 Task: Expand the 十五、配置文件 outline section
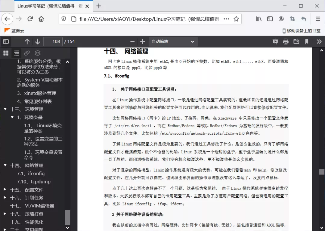pyautogui.click(x=5, y=189)
